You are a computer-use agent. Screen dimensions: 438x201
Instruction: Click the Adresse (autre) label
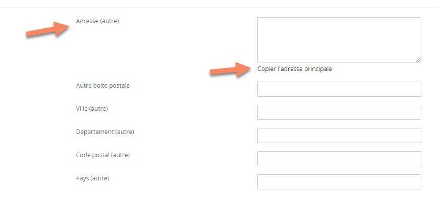coord(97,21)
